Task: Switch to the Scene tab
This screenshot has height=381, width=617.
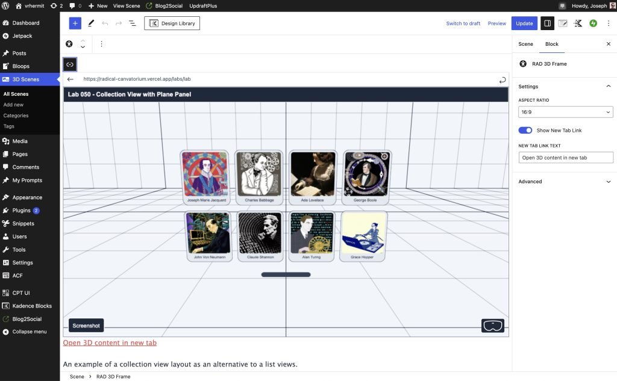Action: coord(525,44)
